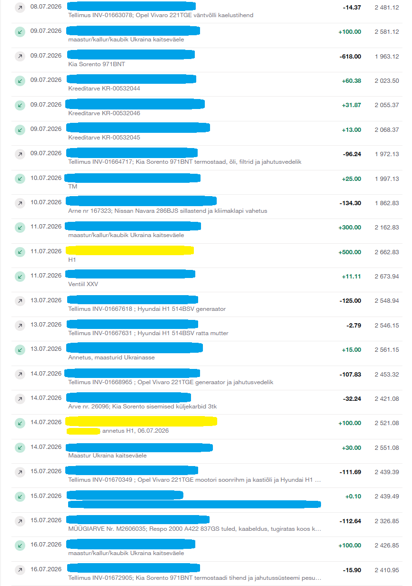Open transaction Kreeditarve KR-00532046
The height and width of the screenshot is (586, 412).
(206, 109)
